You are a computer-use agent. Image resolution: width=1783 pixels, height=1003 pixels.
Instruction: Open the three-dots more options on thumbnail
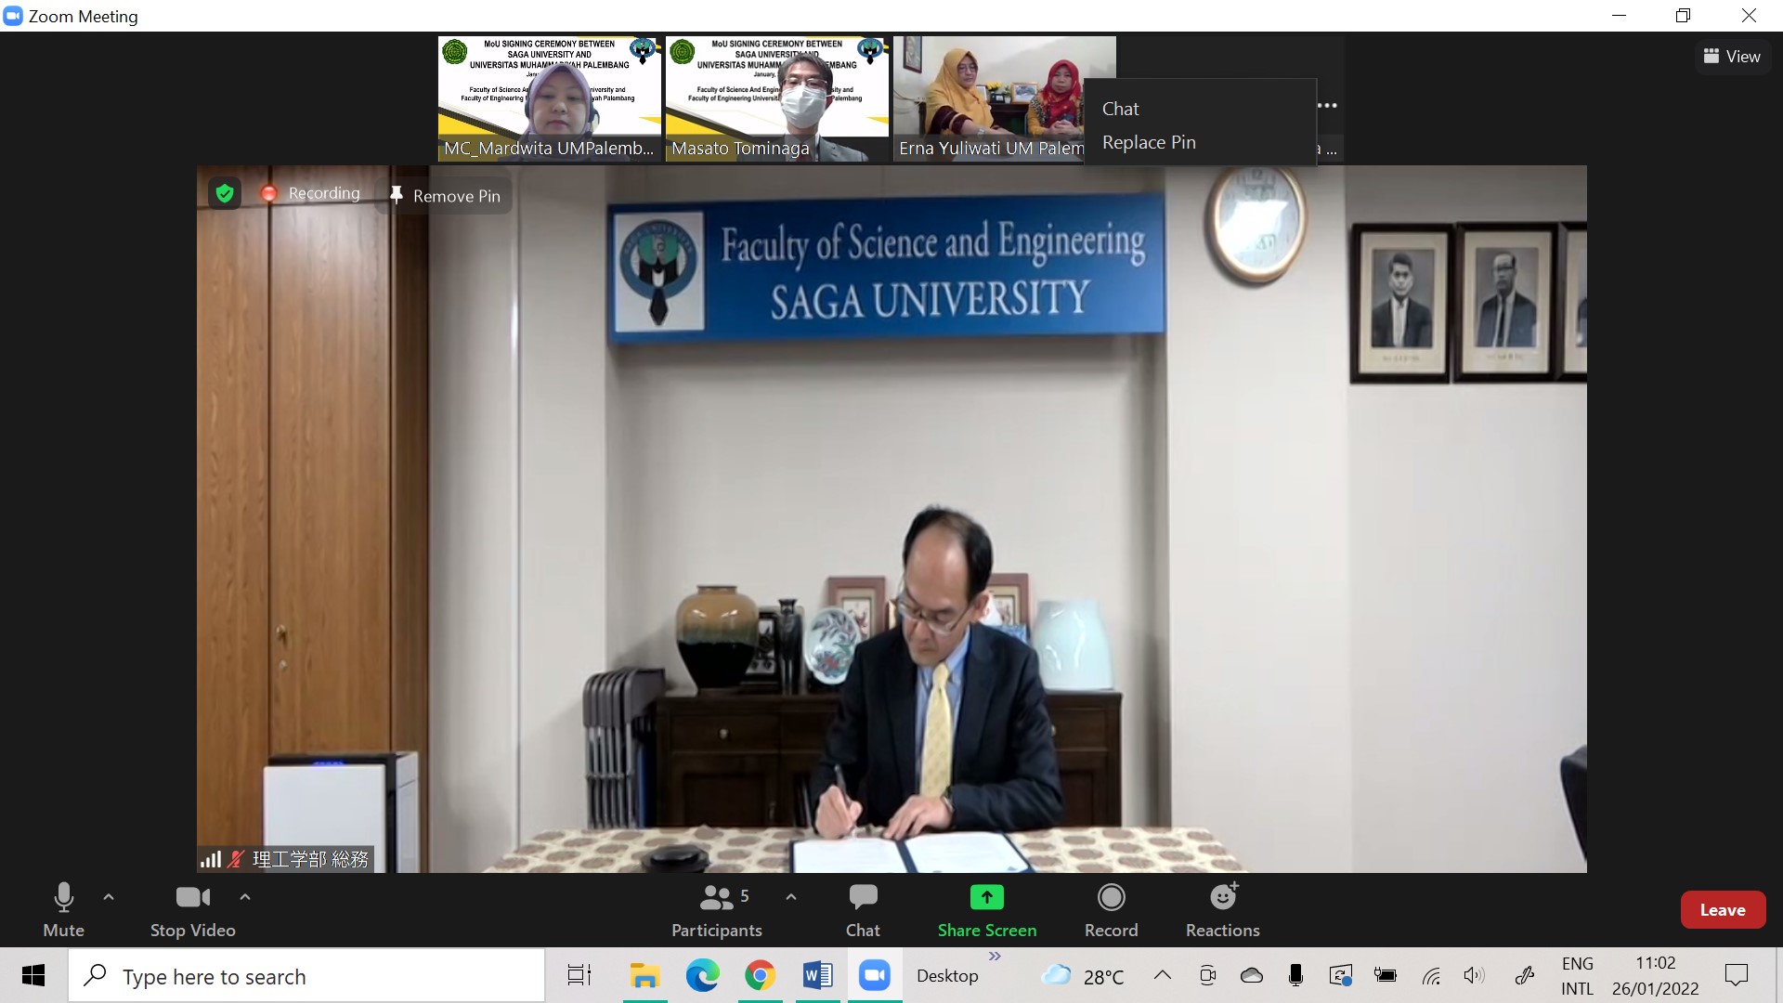(1328, 105)
